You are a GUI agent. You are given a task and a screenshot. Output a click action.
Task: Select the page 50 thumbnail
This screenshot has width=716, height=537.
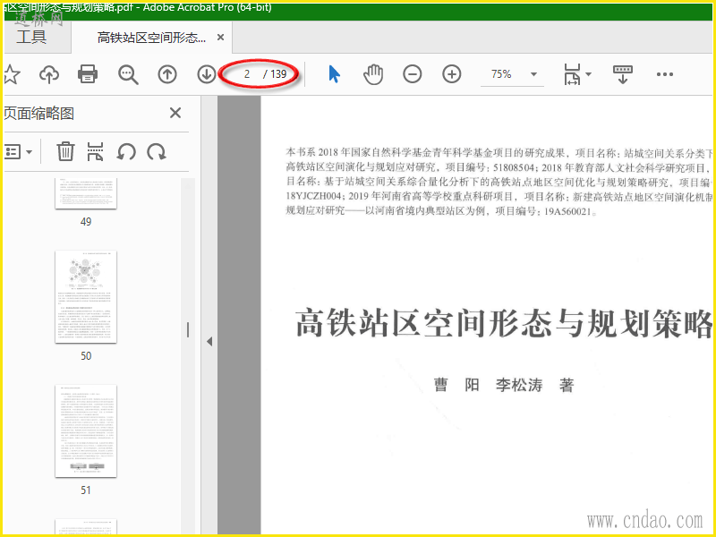[86, 297]
